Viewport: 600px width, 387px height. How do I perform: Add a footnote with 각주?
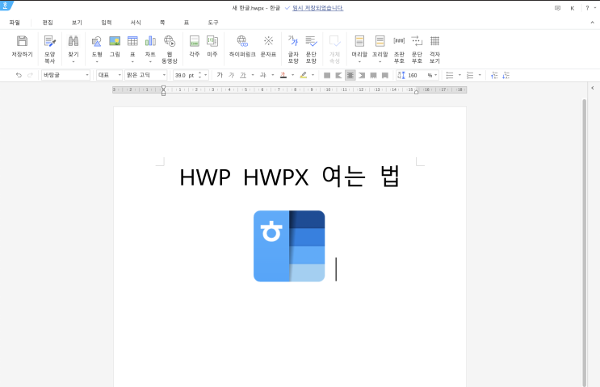[x=195, y=46]
